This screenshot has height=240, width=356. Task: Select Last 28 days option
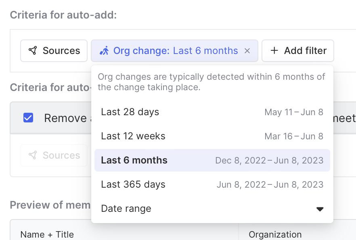(130, 112)
